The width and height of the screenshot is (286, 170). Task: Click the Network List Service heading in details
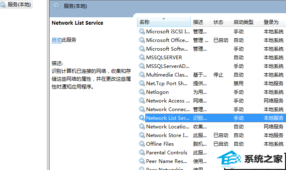pos(77,23)
